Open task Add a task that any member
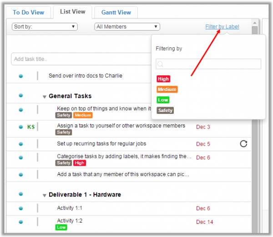 point(123,174)
